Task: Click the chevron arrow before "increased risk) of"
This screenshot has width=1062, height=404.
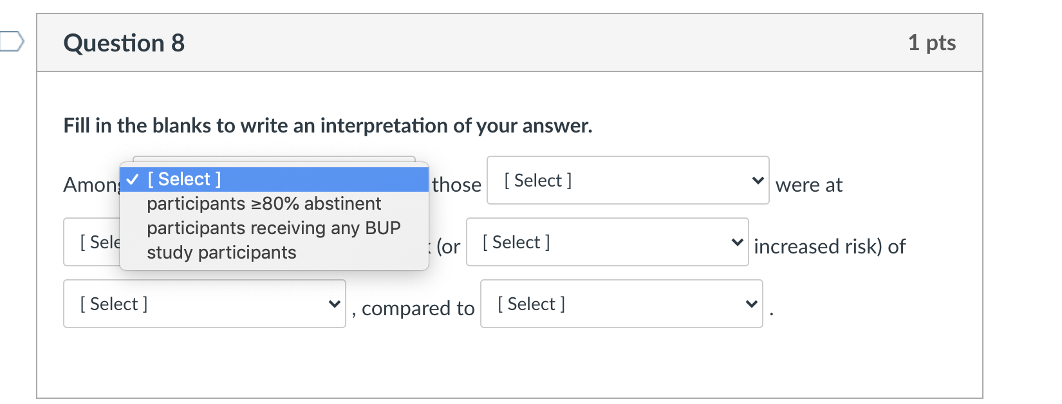Action: point(737,243)
